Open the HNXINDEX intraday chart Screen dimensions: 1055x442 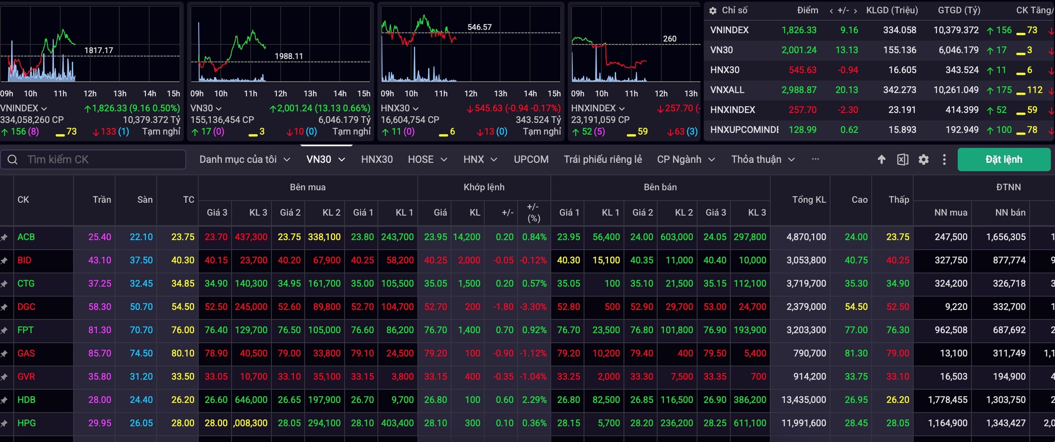pyautogui.click(x=636, y=44)
